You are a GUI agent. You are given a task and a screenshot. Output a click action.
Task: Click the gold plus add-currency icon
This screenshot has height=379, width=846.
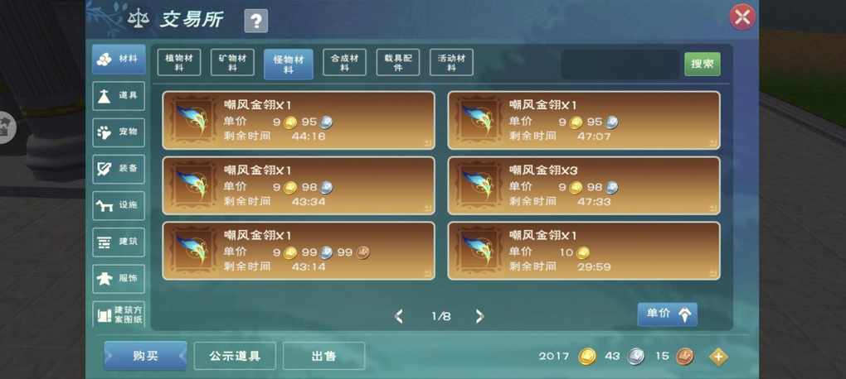718,357
